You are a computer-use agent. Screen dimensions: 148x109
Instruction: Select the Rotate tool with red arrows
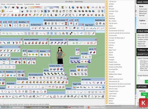(19, 15)
